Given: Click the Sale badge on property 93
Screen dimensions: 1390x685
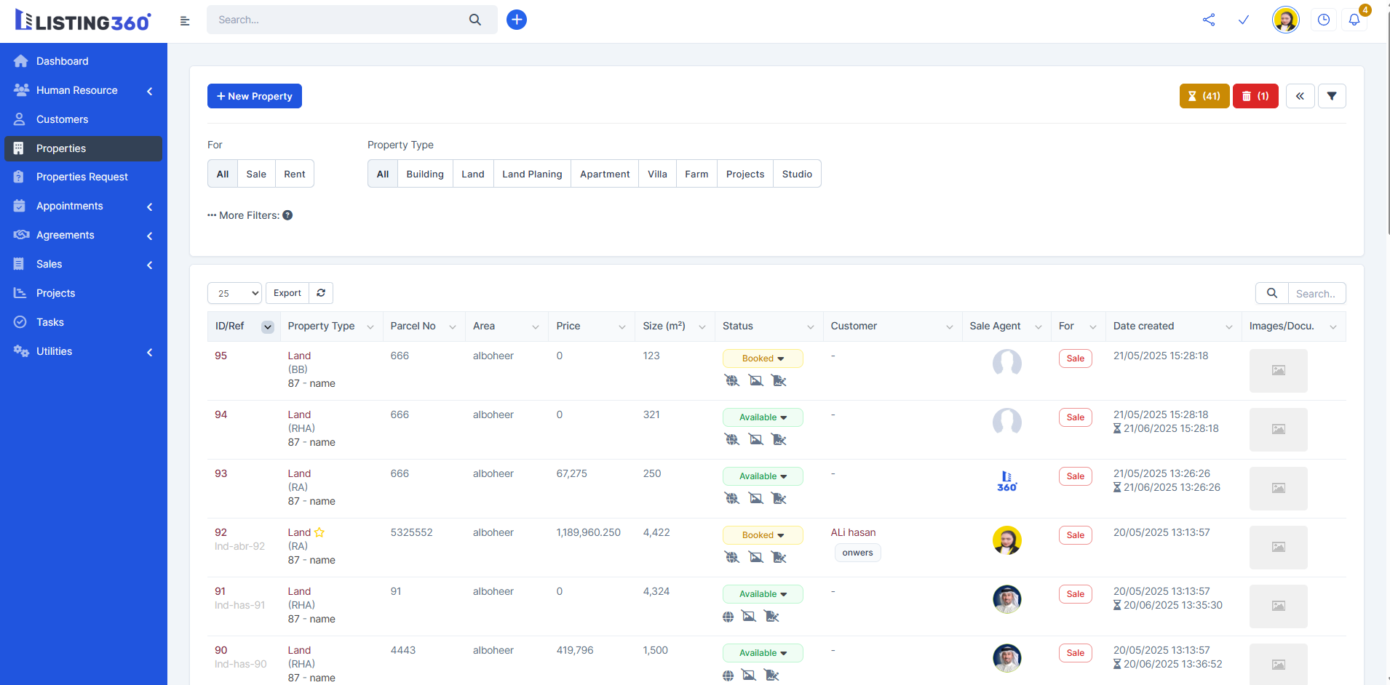Looking at the screenshot, I should click(x=1076, y=476).
